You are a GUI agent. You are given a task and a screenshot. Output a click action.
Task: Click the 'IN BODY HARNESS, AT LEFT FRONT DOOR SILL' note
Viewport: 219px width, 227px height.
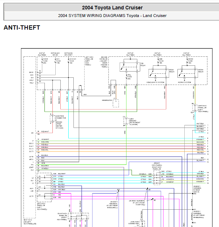(137, 203)
